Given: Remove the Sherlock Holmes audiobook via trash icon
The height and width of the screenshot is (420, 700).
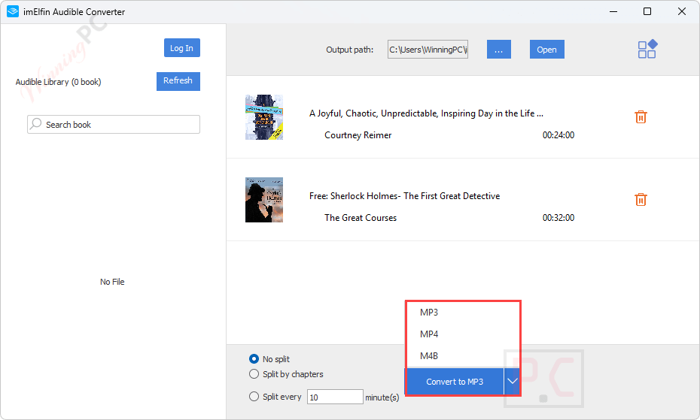Looking at the screenshot, I should tap(641, 199).
